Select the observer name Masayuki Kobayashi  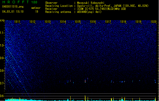pos(91,3)
